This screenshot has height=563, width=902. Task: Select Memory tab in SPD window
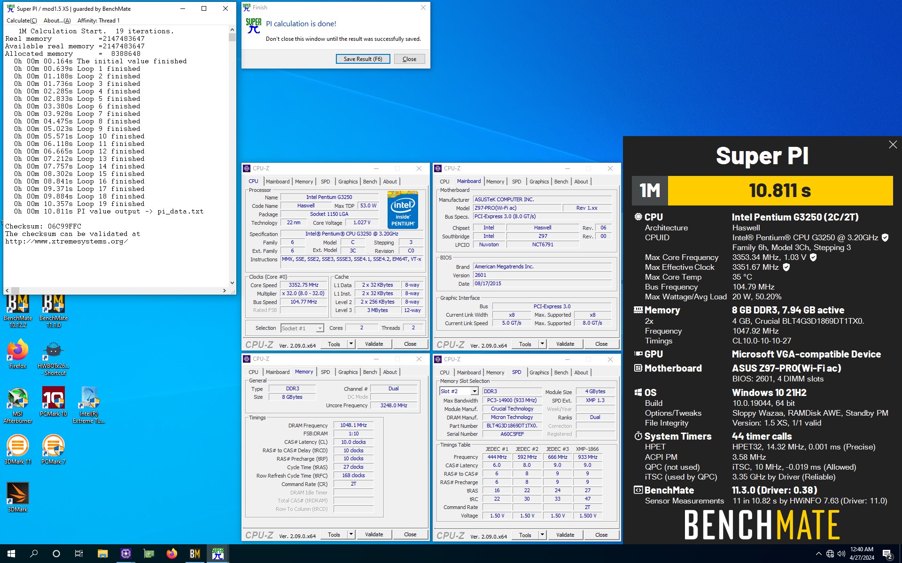[x=495, y=373]
